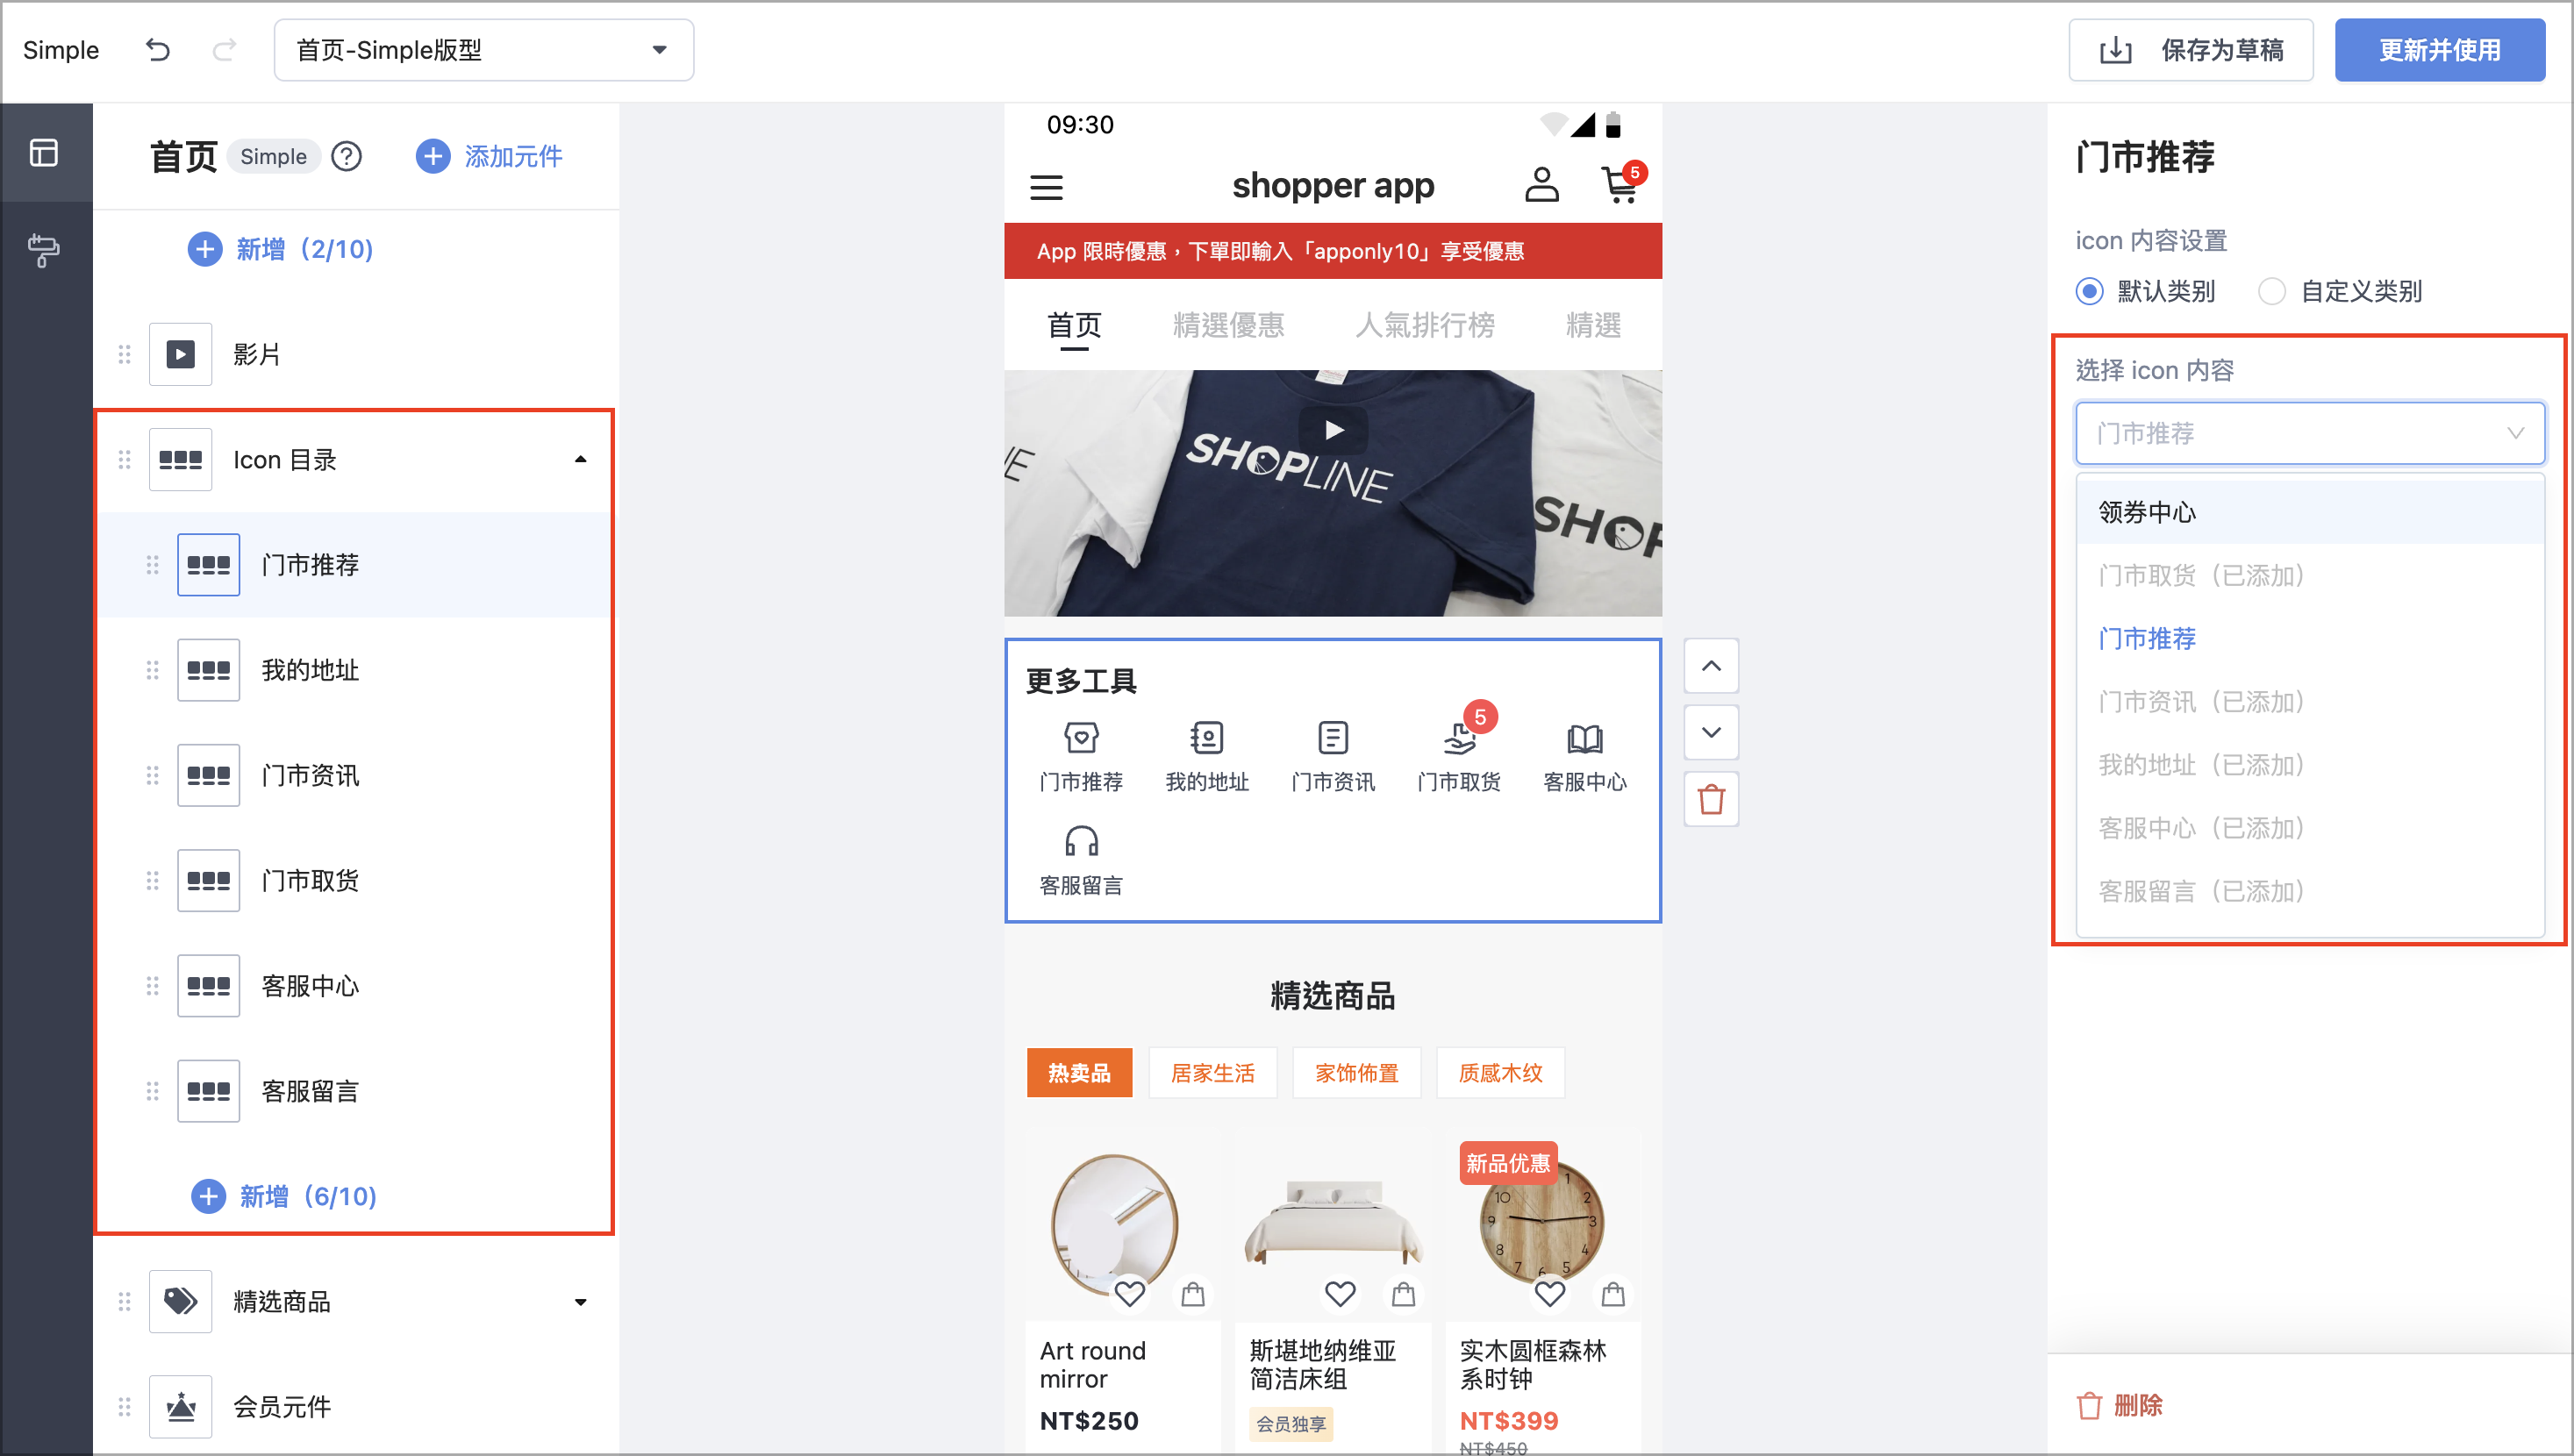Viewport: 2574px width, 1456px height.
Task: Open the shopping cart icon in preview
Action: 1620,185
